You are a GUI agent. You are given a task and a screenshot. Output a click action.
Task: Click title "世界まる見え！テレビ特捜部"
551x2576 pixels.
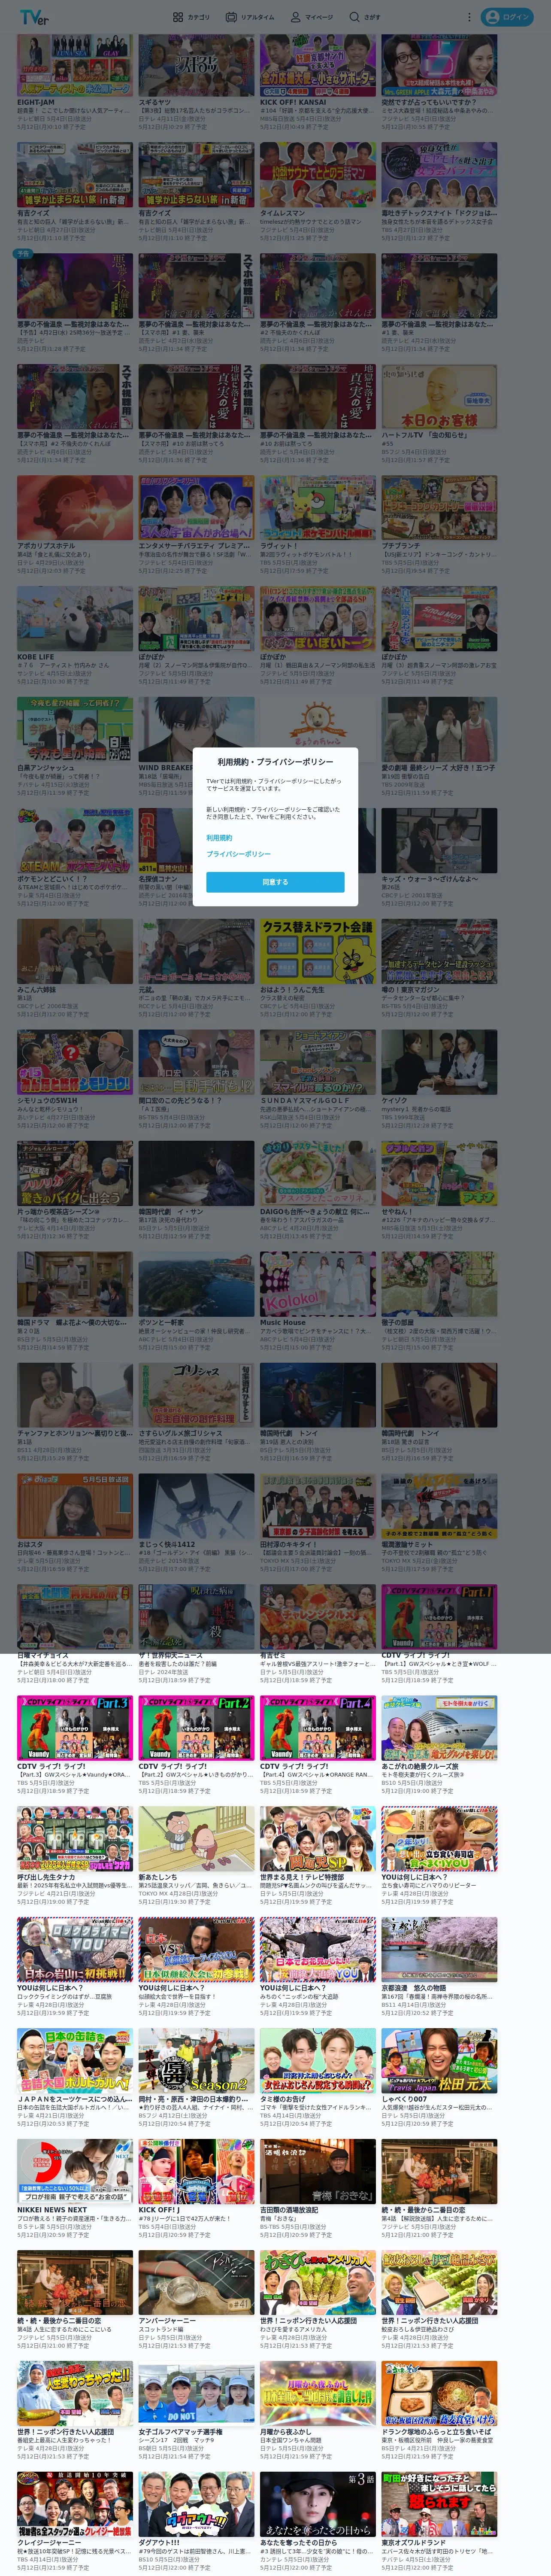coord(302,1878)
